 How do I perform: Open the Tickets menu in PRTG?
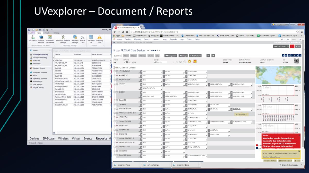pos(189,39)
